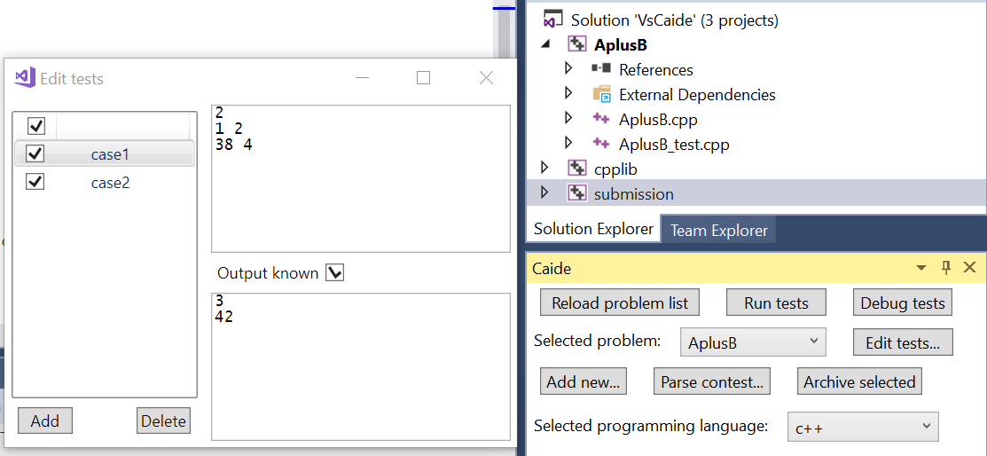Switch to the Solution Explorer tab
Screen dimensions: 987x456
[x=593, y=229]
